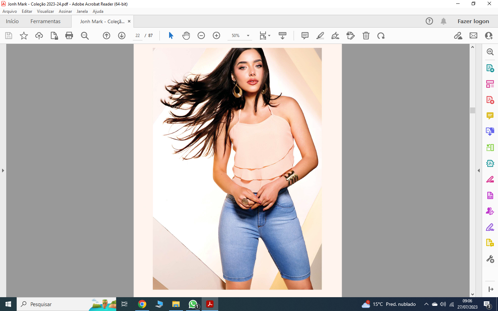498x311 pixels.
Task: Expand the page fit options dropdown
Action: (x=269, y=36)
